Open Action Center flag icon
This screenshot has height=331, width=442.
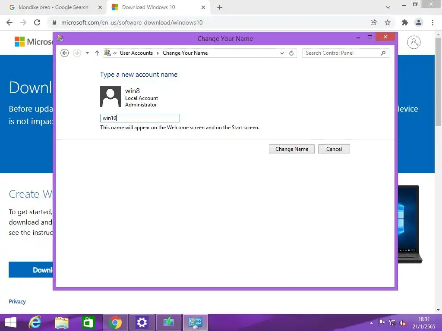point(382,322)
